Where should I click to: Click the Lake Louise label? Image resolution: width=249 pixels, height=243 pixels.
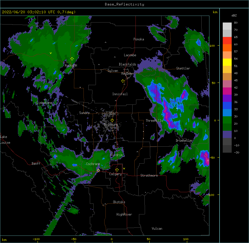[5, 140]
